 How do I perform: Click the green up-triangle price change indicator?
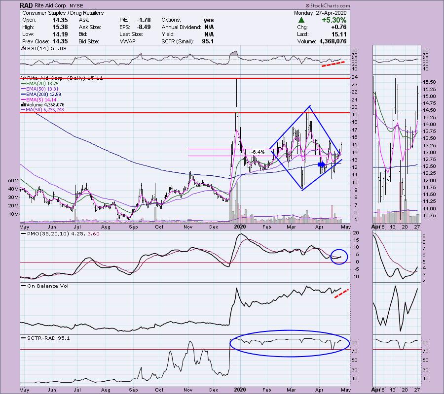pyautogui.click(x=301, y=20)
